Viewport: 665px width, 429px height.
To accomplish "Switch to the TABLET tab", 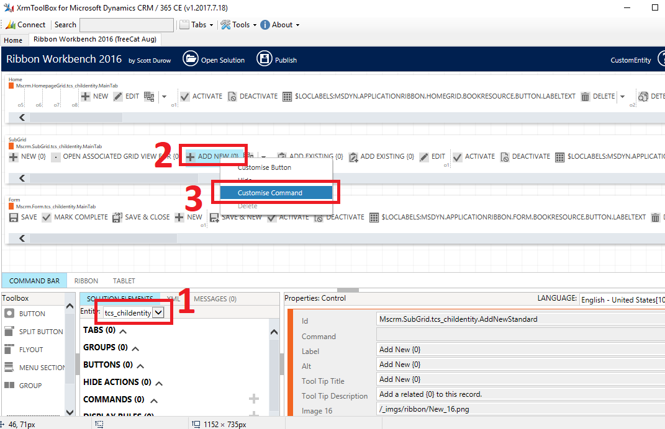I will point(124,281).
